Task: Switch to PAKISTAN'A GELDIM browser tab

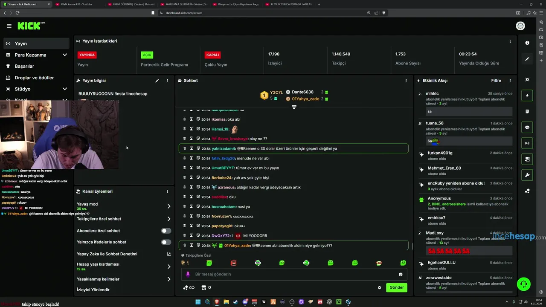Action: 183,4
